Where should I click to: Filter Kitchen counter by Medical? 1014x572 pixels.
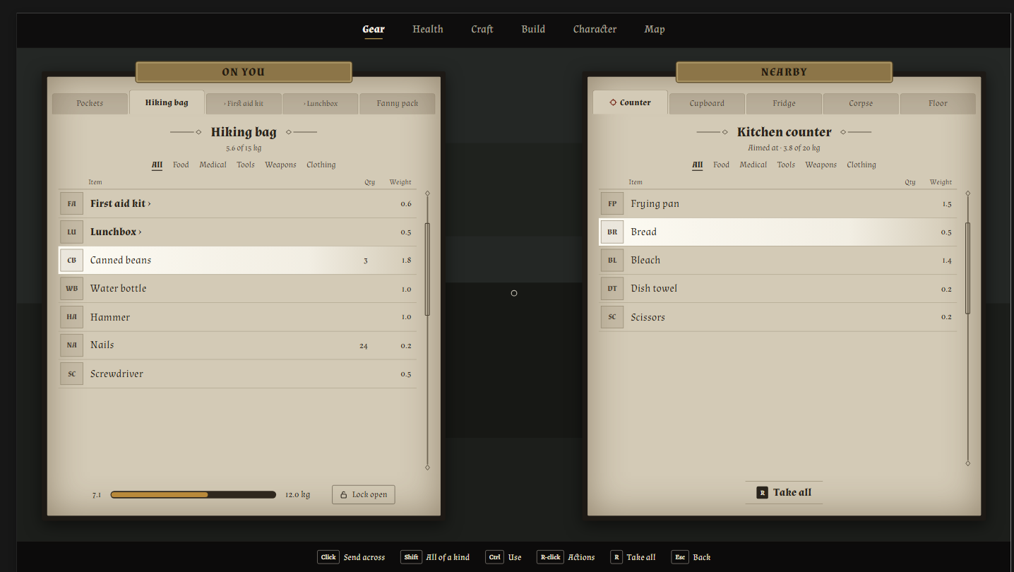coord(753,165)
